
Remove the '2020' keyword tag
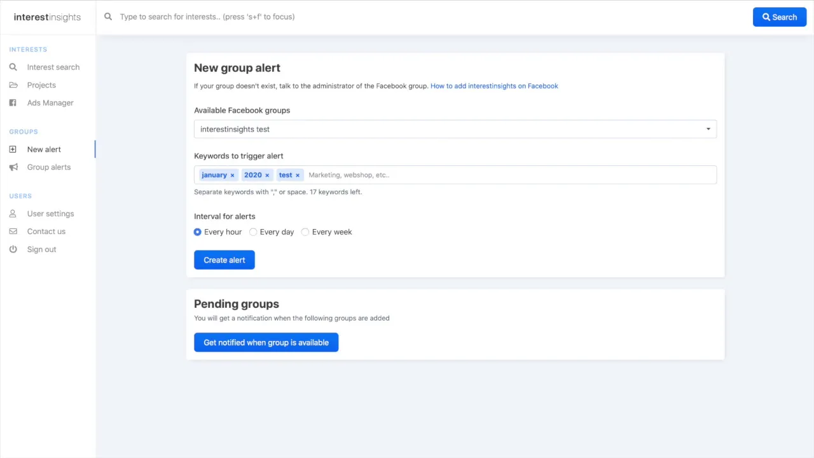[267, 175]
